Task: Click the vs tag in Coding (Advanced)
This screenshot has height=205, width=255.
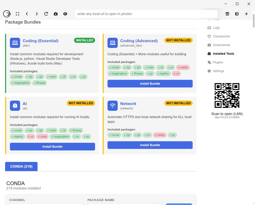Action: tap(176, 74)
